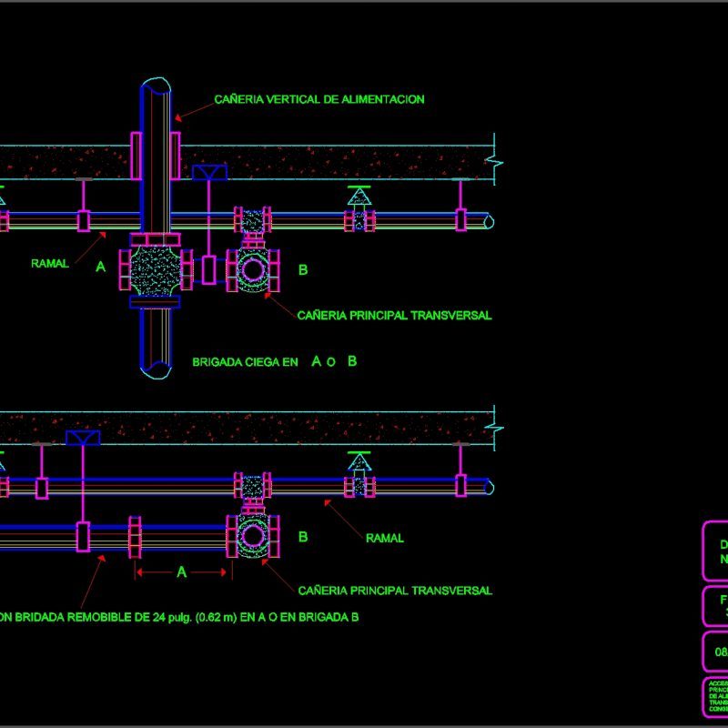Select the blue gate valve symbol above upper ramal
This screenshot has height=728, width=728.
[x=210, y=173]
